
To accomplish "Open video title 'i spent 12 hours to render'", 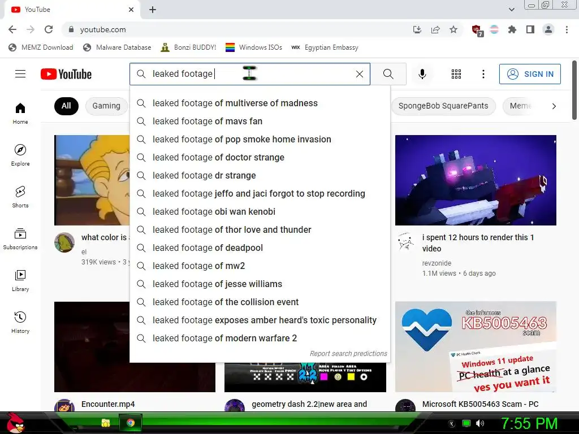I will point(478,243).
